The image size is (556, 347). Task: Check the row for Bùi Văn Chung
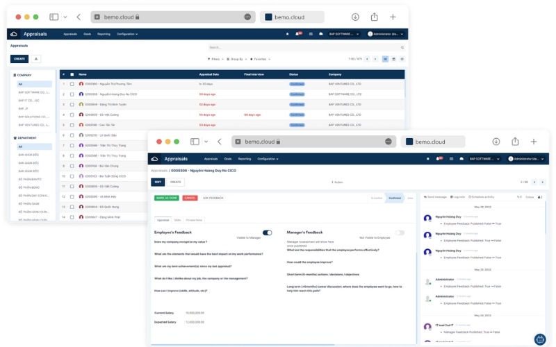coord(72,166)
